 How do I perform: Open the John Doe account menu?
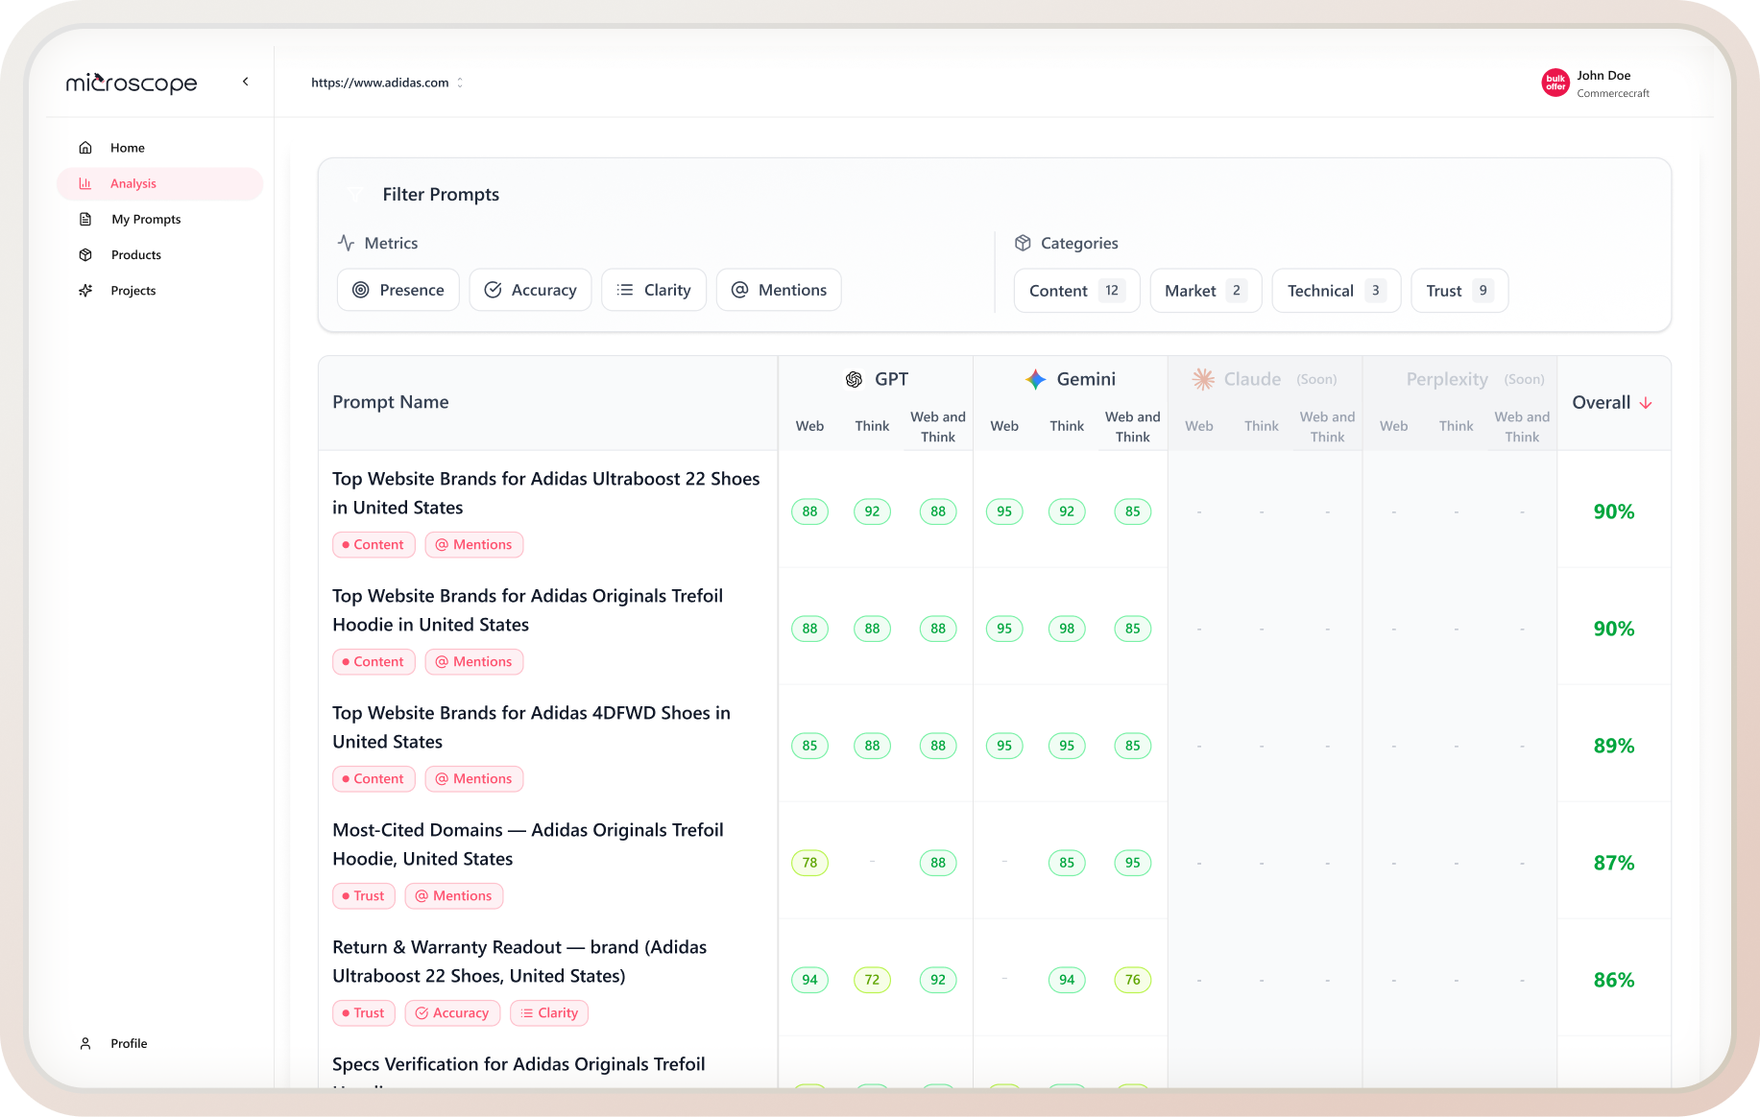click(x=1596, y=83)
